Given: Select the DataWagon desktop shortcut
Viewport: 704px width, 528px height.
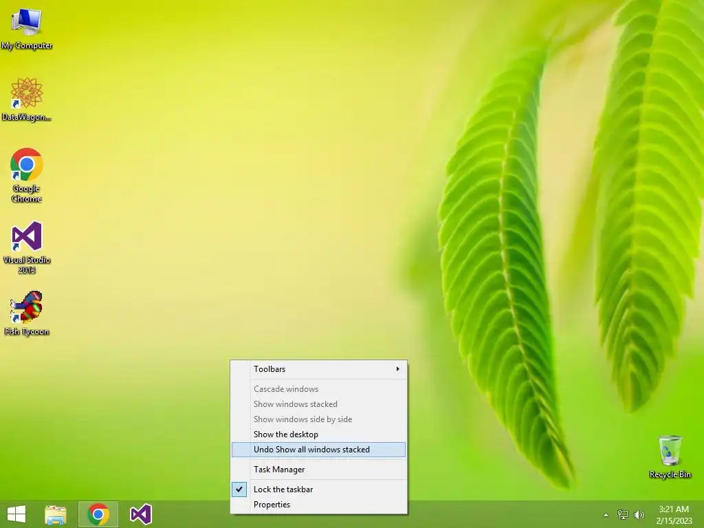Looking at the screenshot, I should [27, 99].
